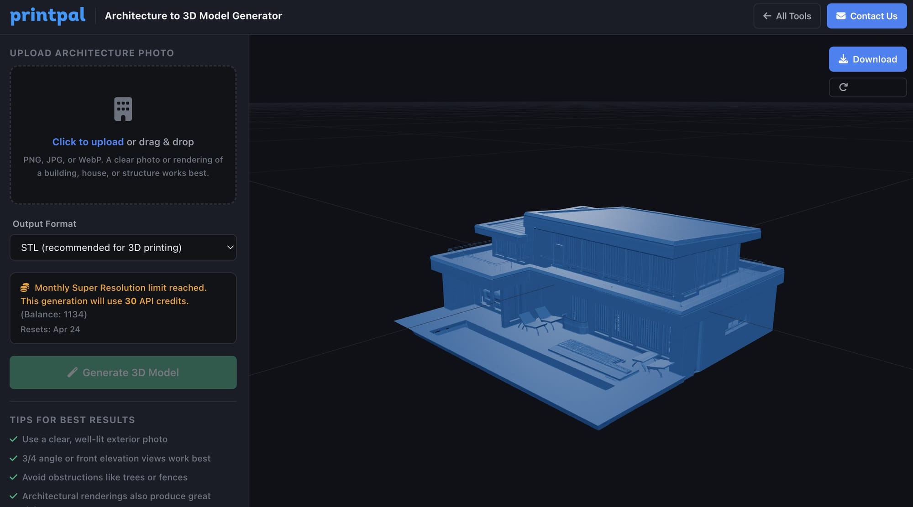The image size is (913, 507).
Task: Go back to All Tools
Action: point(787,16)
